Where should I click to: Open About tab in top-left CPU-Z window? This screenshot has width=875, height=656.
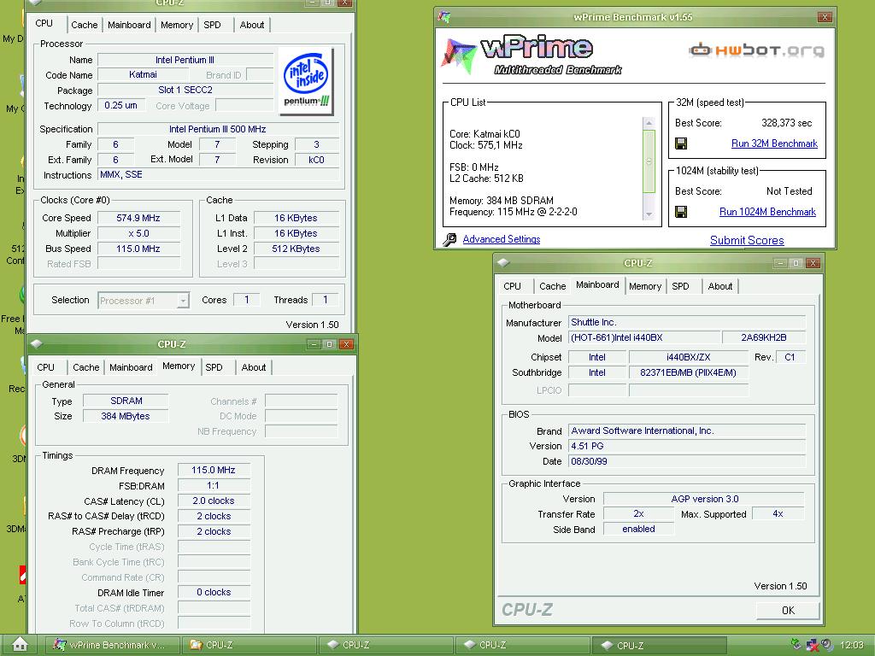click(252, 25)
